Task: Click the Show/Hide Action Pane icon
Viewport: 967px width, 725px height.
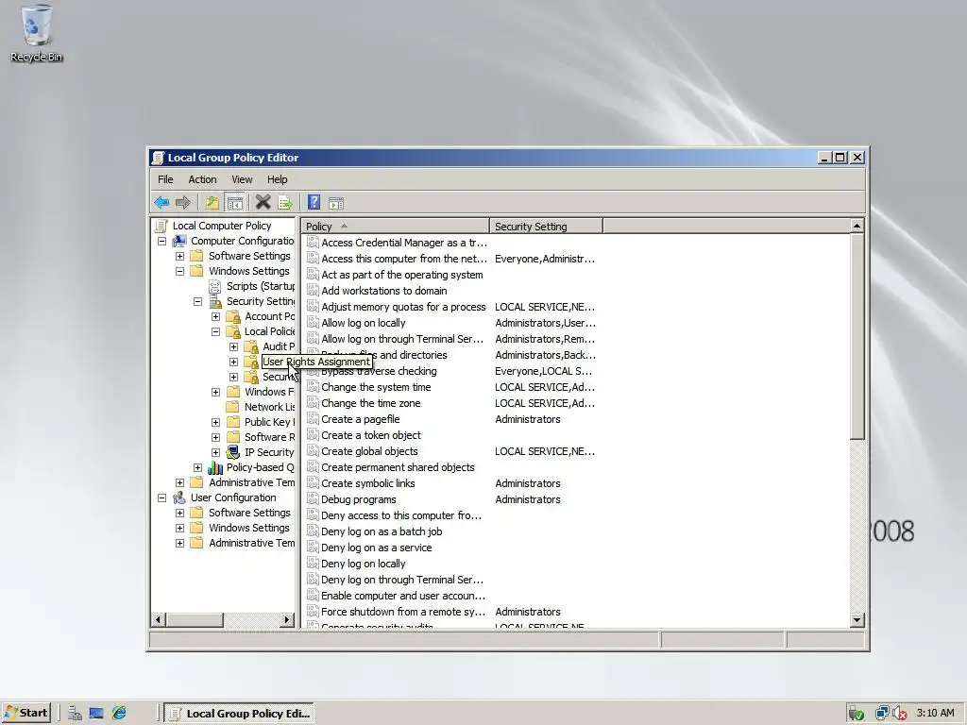Action: [x=336, y=203]
